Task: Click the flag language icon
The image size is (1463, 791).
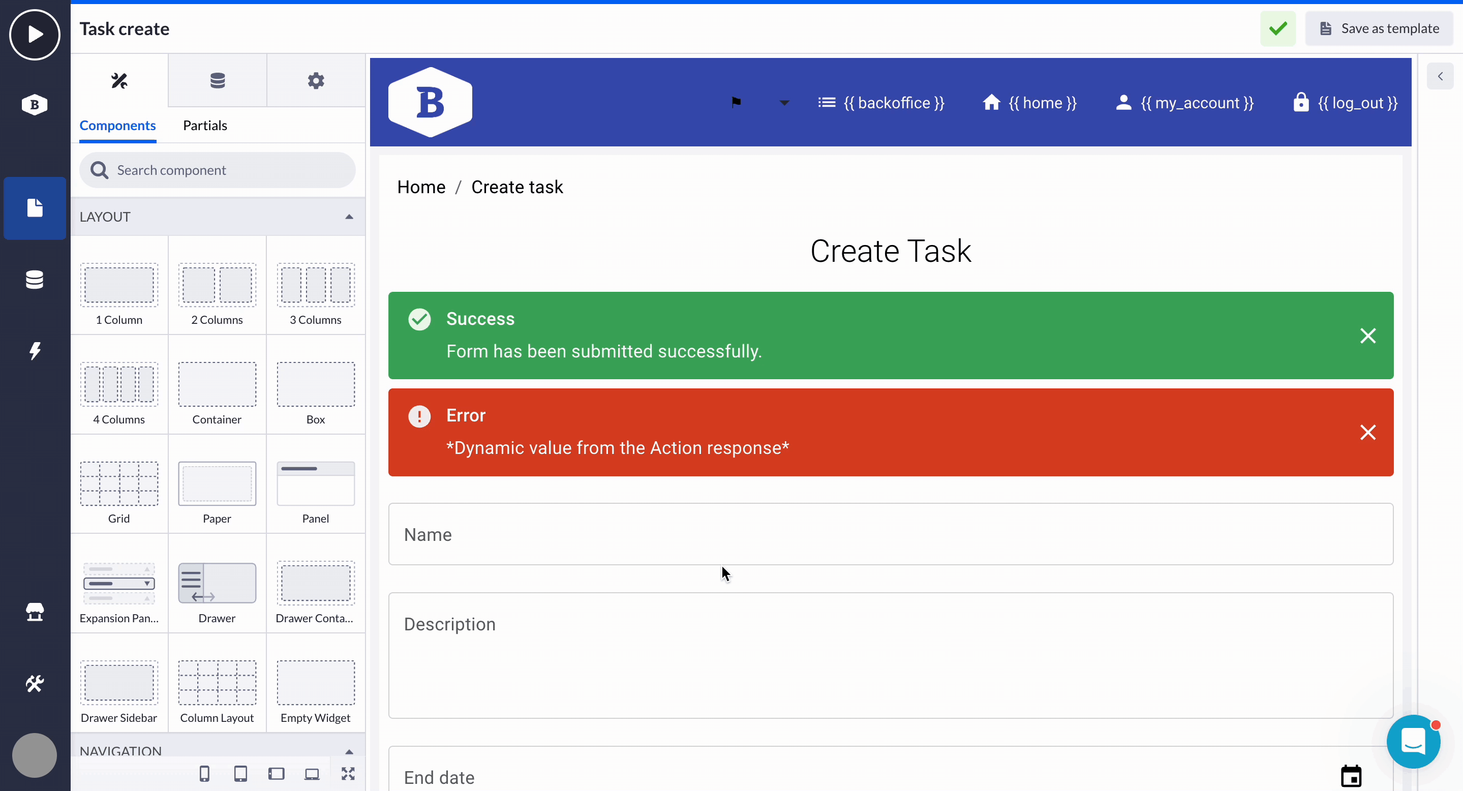Action: [737, 102]
